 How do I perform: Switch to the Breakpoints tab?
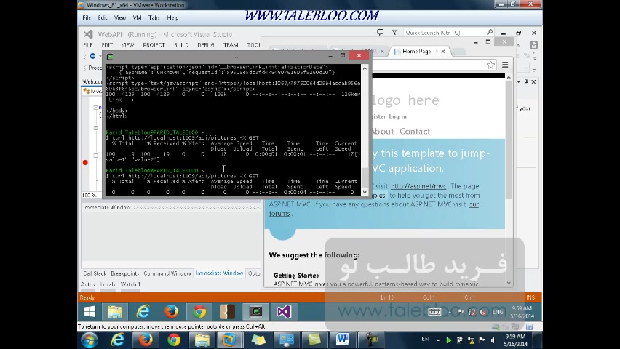(x=124, y=273)
